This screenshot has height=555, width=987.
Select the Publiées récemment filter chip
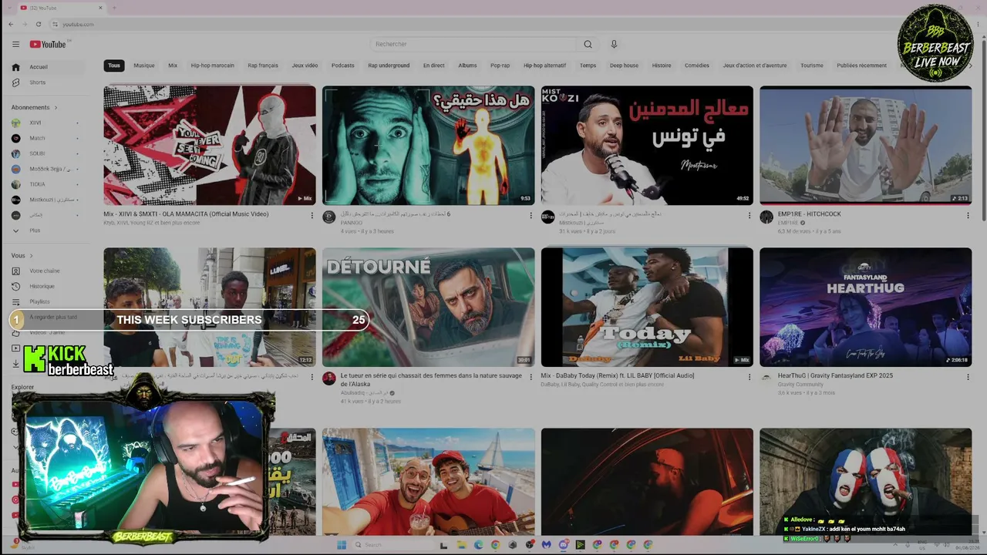tap(861, 66)
